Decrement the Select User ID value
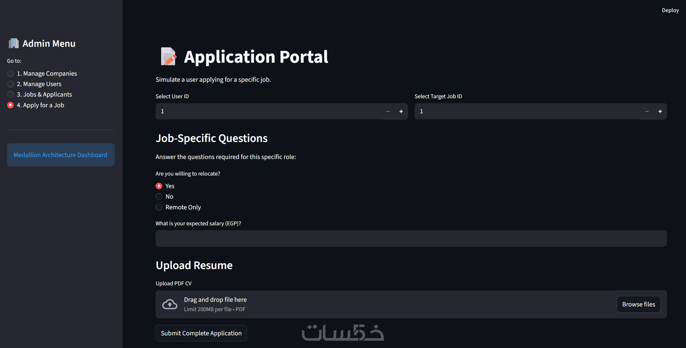Viewport: 686px width, 348px height. [x=388, y=111]
